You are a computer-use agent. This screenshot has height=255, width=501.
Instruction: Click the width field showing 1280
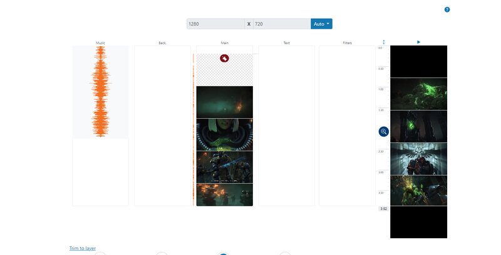(215, 24)
